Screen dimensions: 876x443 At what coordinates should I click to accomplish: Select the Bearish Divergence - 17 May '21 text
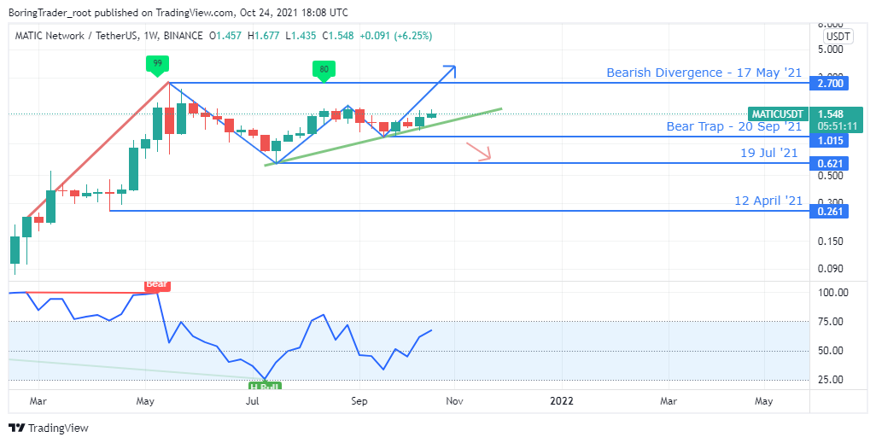(704, 73)
